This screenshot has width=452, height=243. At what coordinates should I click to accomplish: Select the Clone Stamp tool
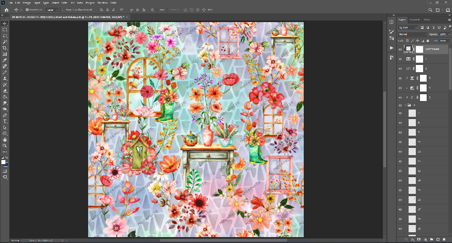click(x=5, y=78)
